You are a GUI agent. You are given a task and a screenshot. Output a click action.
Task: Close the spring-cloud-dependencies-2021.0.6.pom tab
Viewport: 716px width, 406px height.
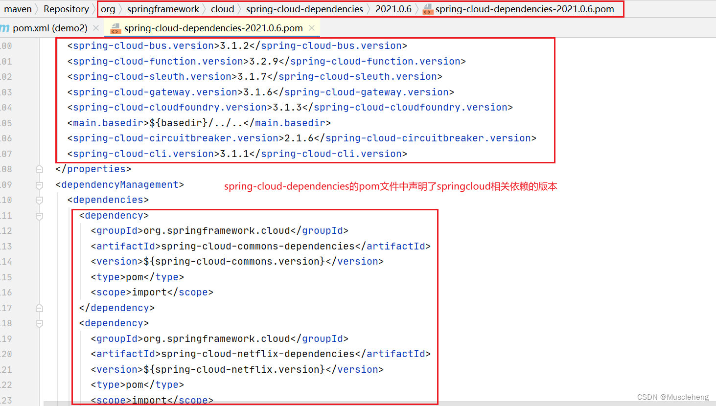point(312,28)
